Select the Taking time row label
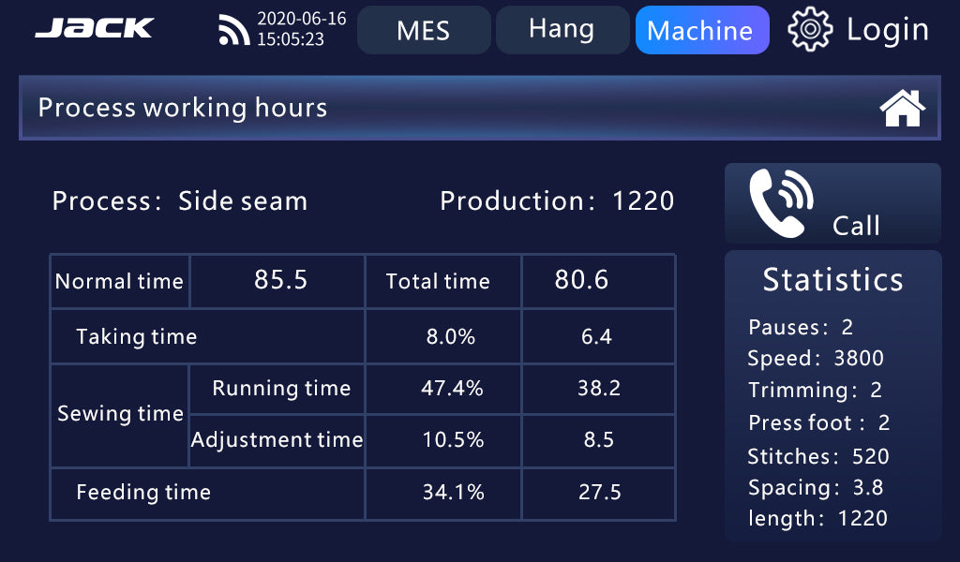The height and width of the screenshot is (562, 960). (x=137, y=336)
